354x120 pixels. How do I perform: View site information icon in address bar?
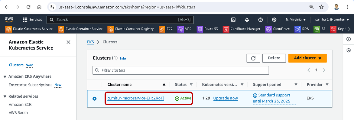point(53,7)
